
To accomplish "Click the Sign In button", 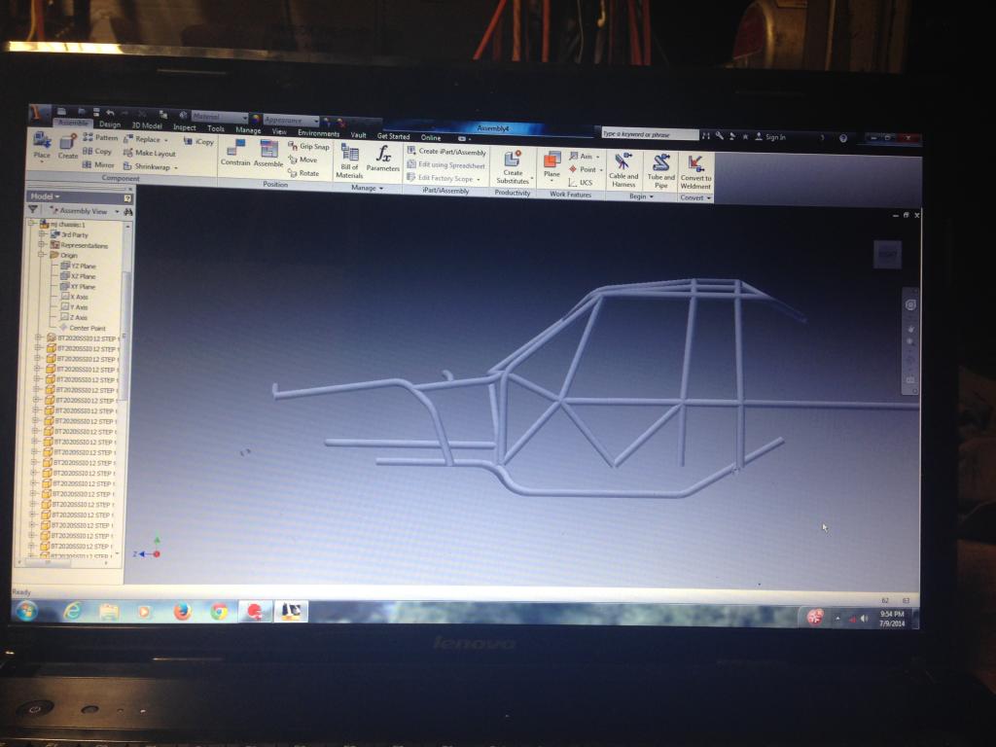I will (770, 136).
